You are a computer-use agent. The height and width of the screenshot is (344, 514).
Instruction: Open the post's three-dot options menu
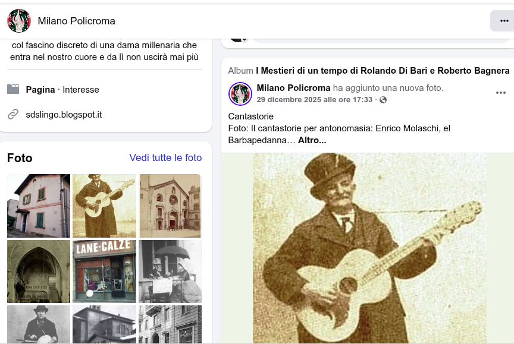[x=500, y=93]
